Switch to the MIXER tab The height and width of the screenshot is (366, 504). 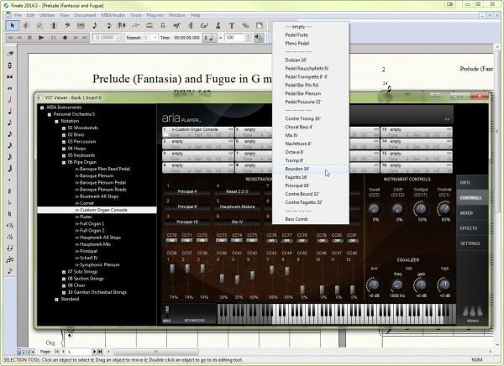pos(469,213)
